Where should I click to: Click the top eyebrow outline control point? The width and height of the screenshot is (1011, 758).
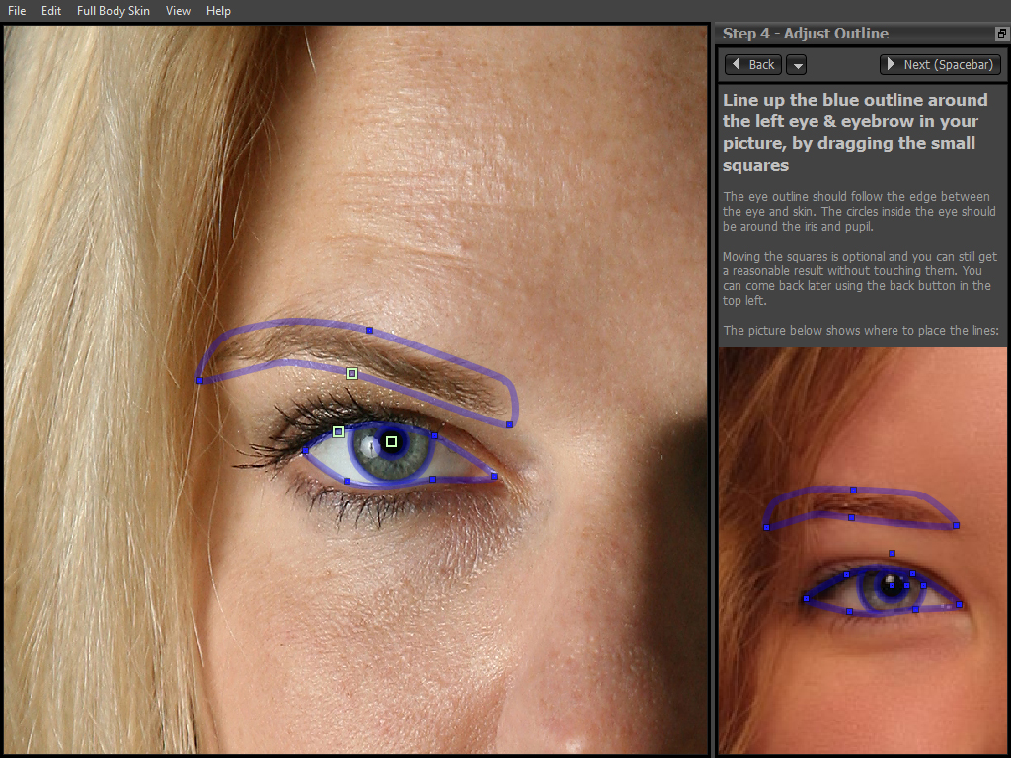point(369,330)
